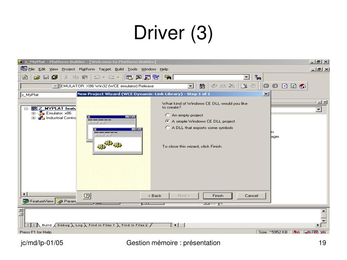347x260 pixels.
Task: Click the wizard question-mark help icon
Action: [87, 196]
